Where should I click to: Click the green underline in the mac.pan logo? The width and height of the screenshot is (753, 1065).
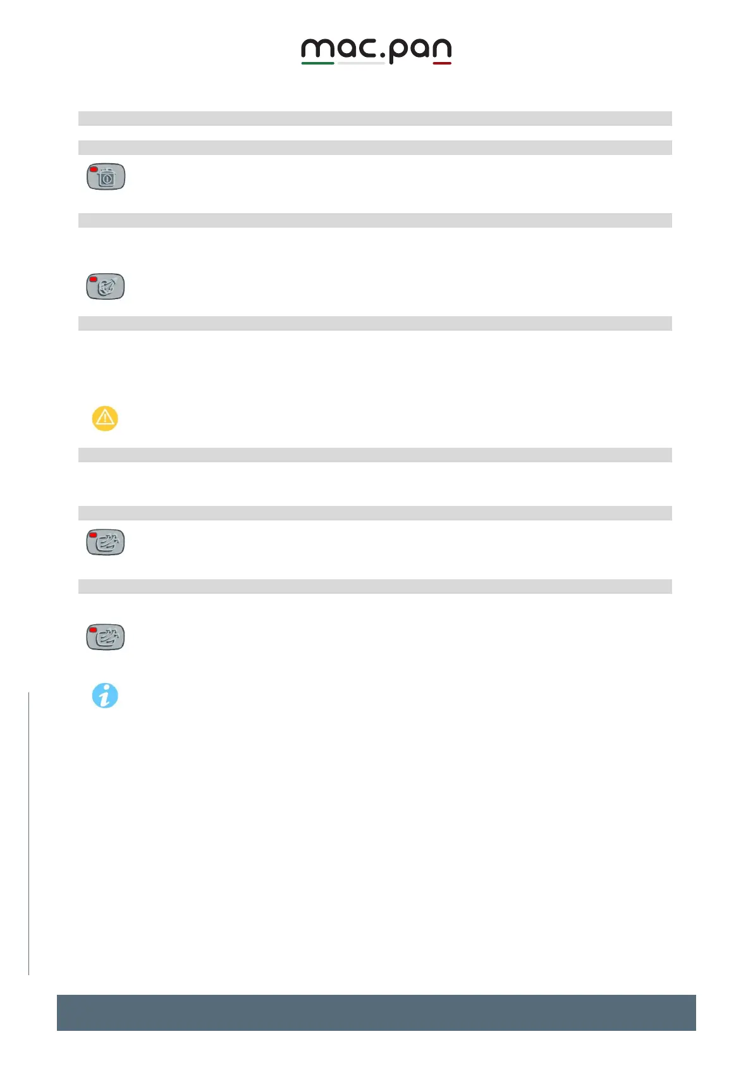(317, 63)
